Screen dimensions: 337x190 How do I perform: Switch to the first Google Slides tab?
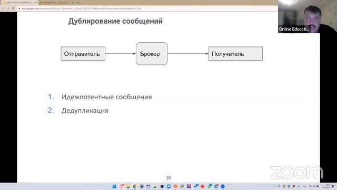click(x=19, y=3)
